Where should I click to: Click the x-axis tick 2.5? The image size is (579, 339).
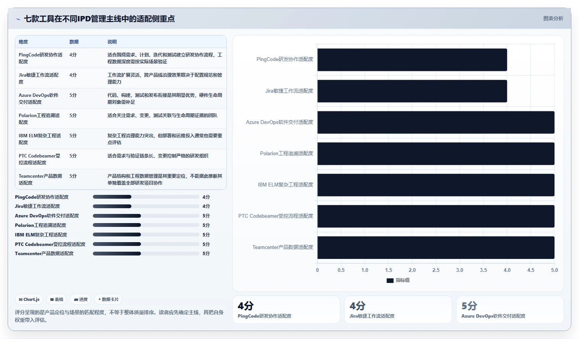coord(436,270)
